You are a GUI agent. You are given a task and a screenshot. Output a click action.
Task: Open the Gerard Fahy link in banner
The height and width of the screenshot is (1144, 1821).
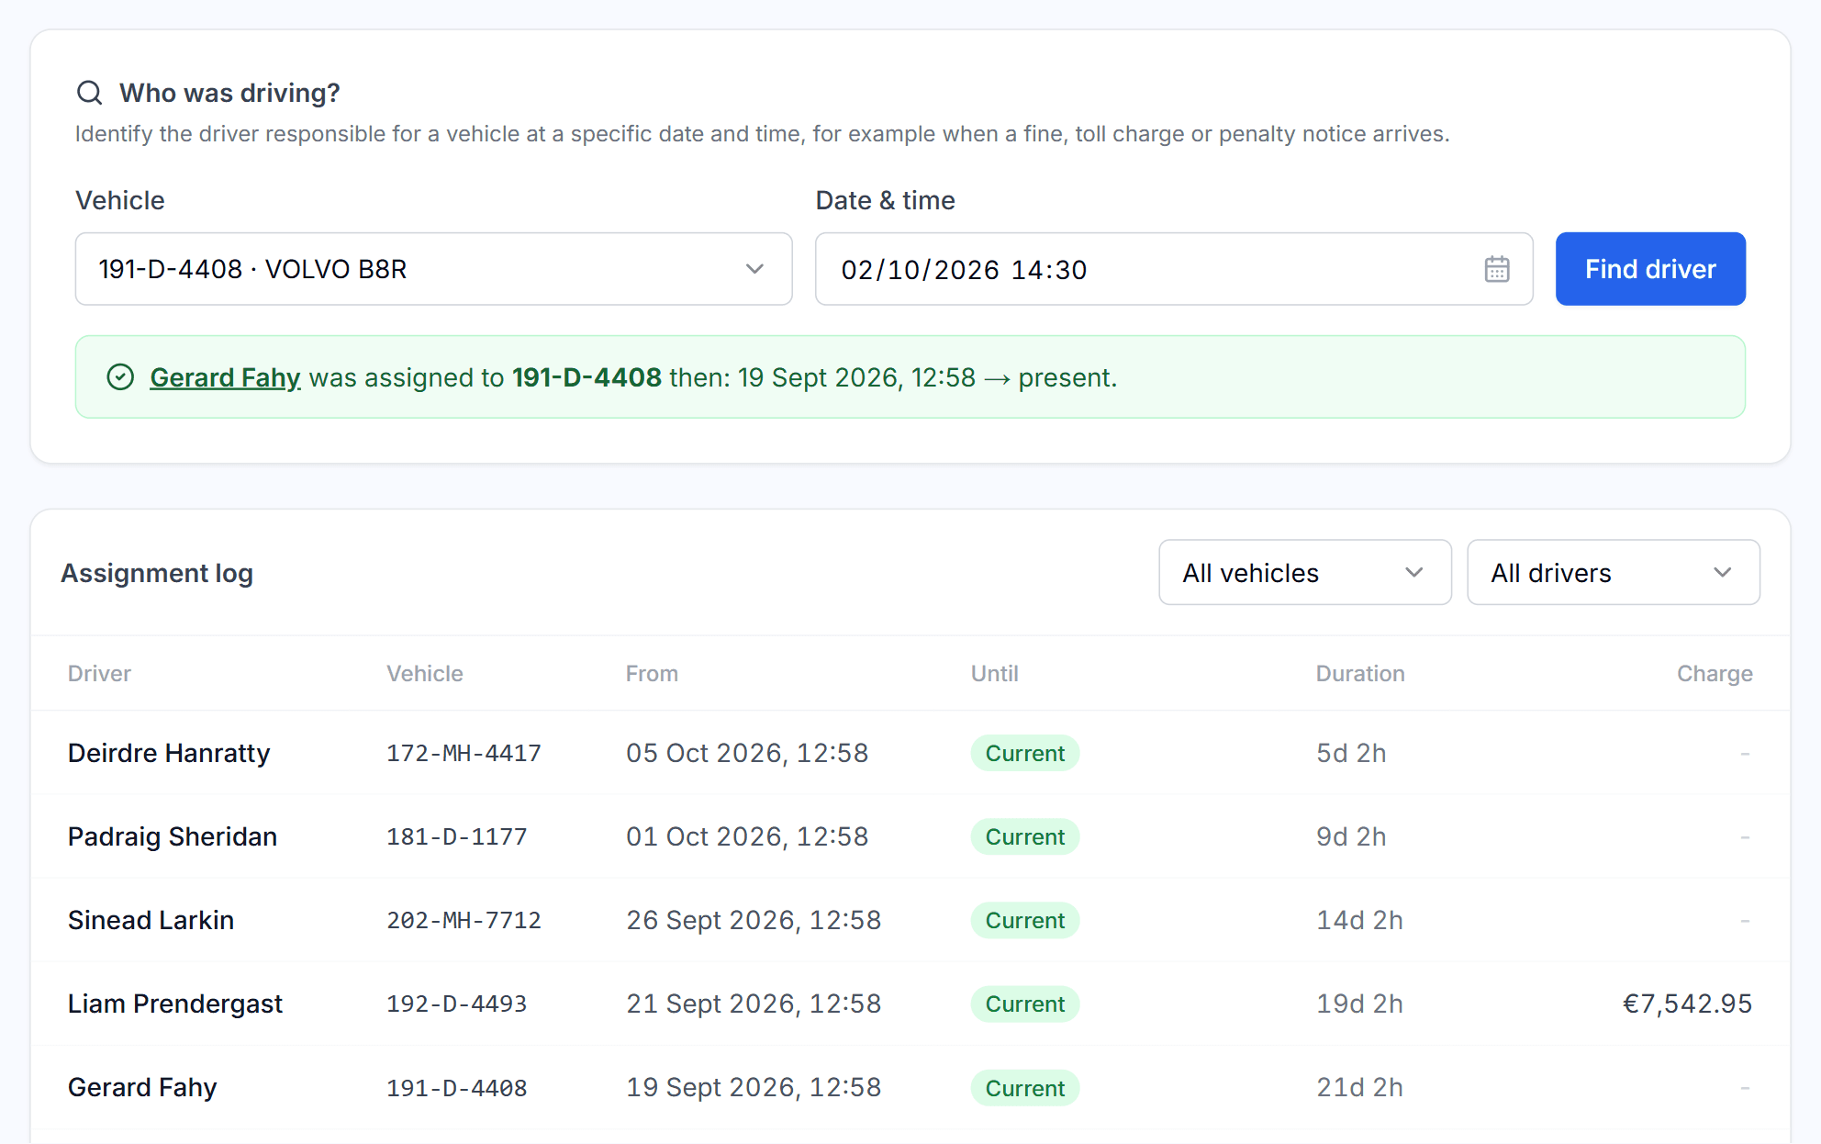pos(225,377)
